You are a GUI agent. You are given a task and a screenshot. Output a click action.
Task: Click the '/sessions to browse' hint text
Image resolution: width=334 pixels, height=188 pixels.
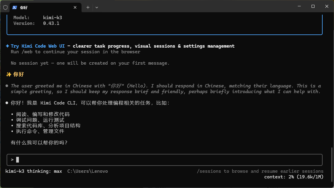(260, 171)
